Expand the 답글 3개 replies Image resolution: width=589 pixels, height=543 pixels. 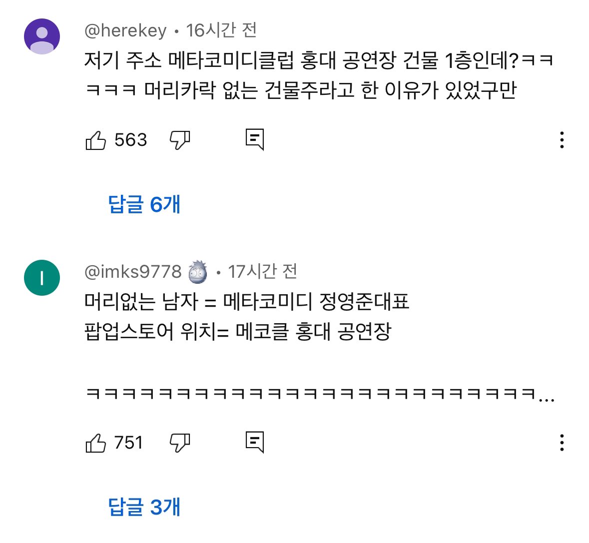[144, 507]
